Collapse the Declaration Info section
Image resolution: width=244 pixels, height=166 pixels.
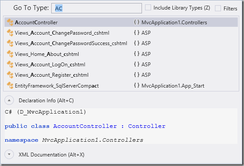coord(9,100)
